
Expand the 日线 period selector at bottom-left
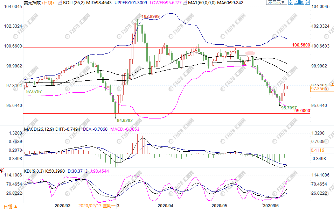[10, 206]
